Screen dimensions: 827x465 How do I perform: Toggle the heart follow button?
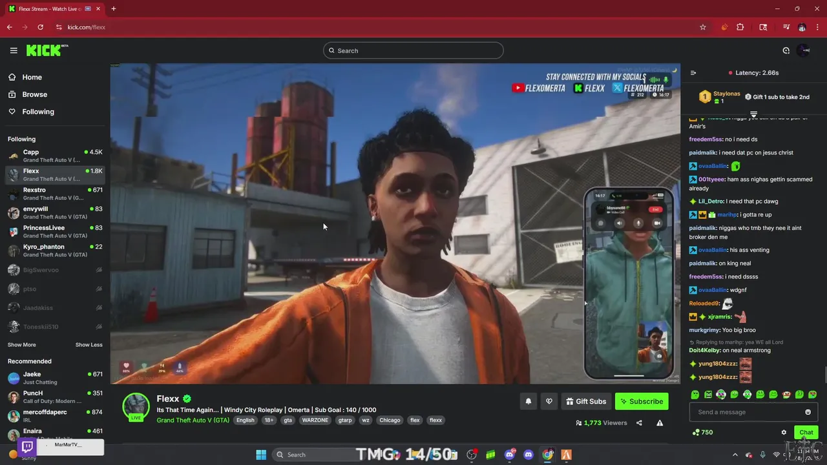pos(549,401)
